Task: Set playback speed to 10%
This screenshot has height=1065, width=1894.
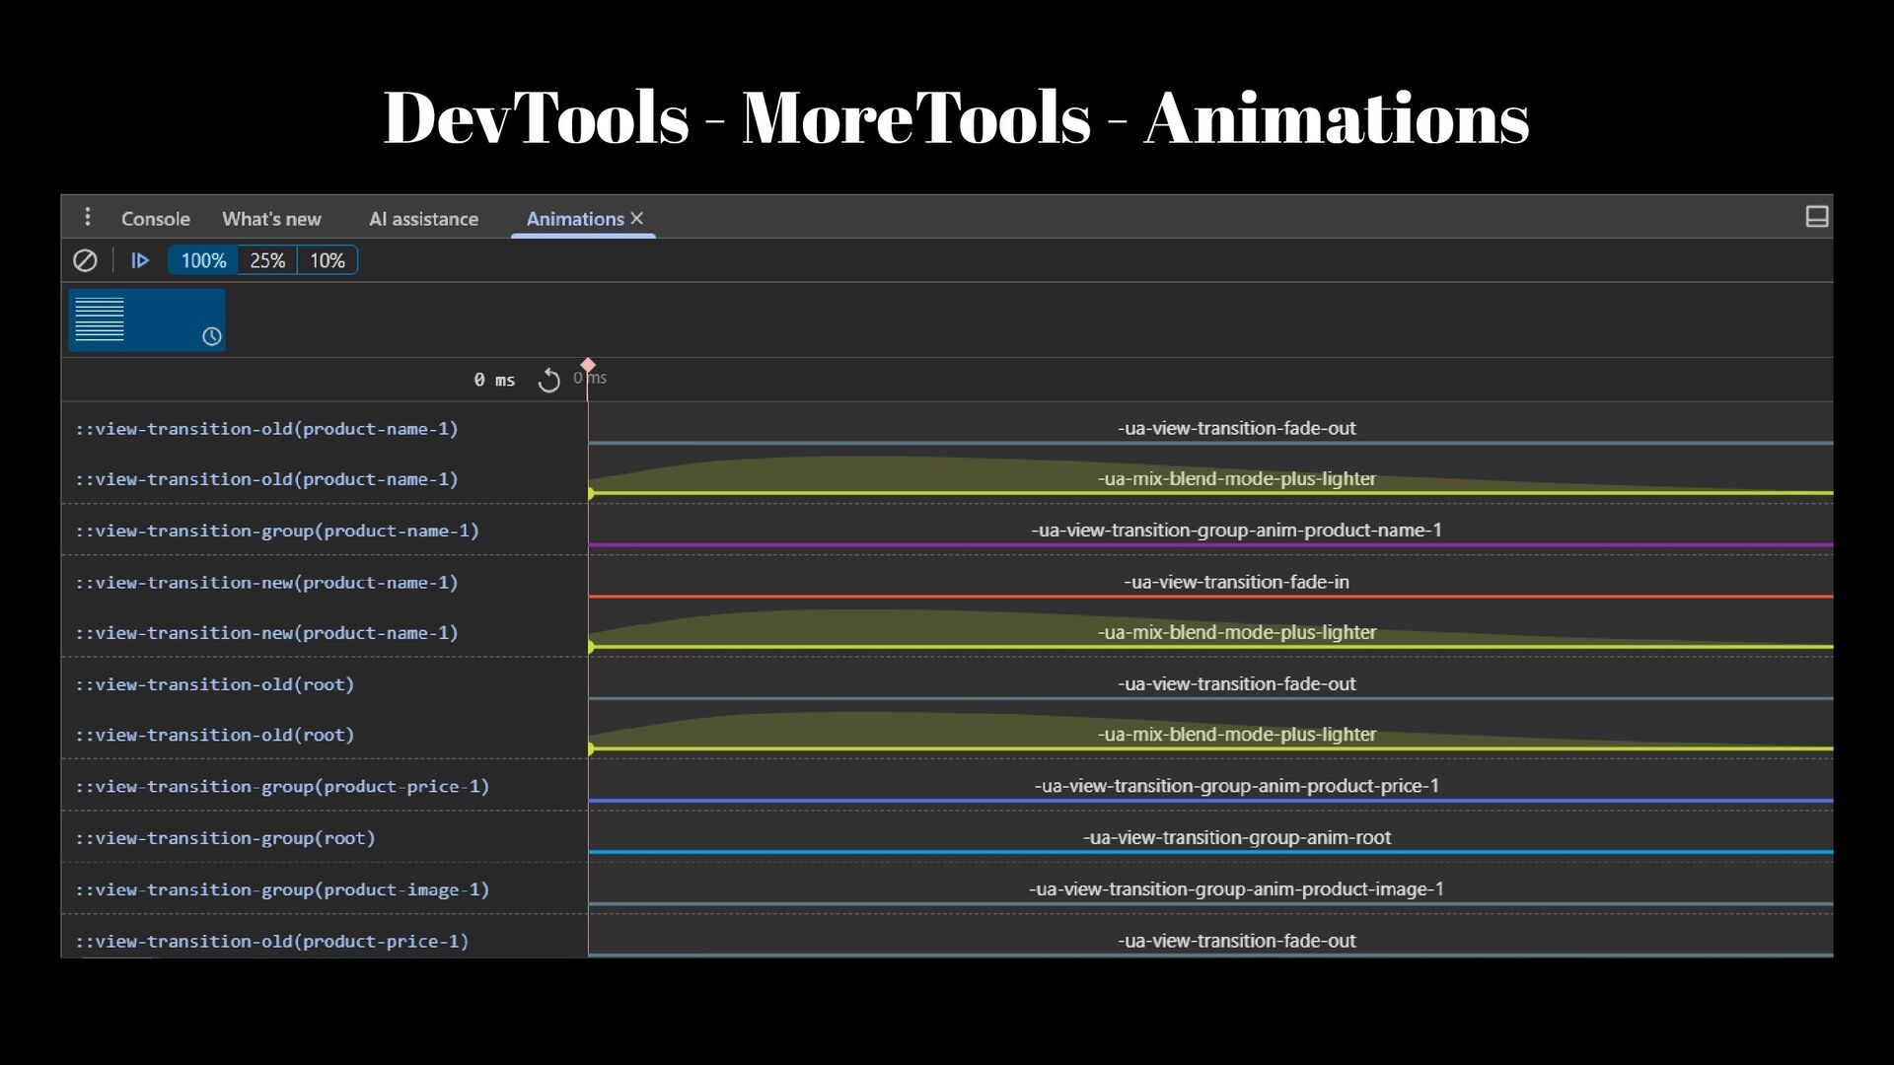Action: [328, 260]
